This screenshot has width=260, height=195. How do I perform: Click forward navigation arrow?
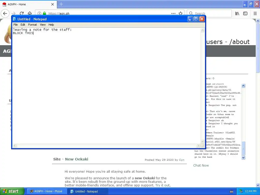click(13, 13)
